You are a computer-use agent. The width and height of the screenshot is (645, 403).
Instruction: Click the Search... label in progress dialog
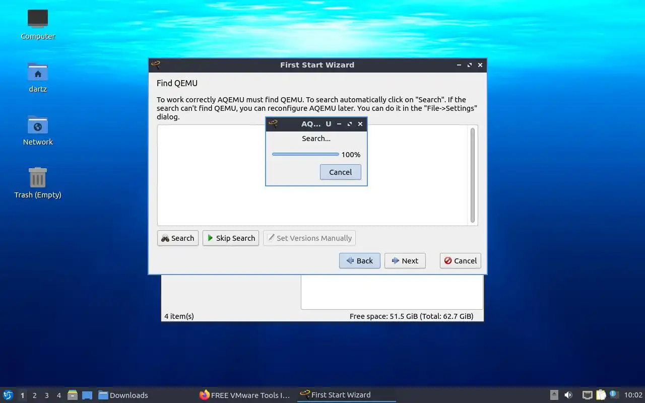click(316, 139)
